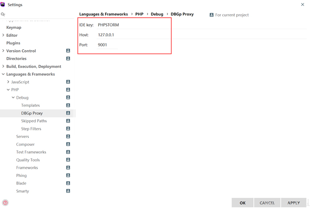Click Languages & Frameworks in breadcrumb
The height and width of the screenshot is (208, 310).
(x=104, y=14)
